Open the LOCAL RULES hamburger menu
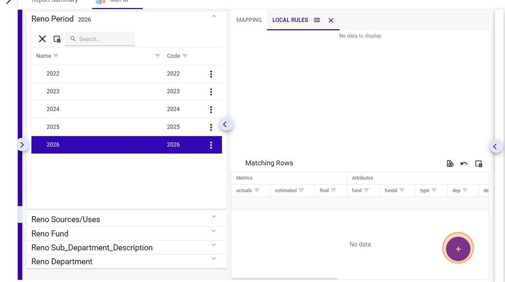This screenshot has width=505, height=282. pyautogui.click(x=317, y=20)
